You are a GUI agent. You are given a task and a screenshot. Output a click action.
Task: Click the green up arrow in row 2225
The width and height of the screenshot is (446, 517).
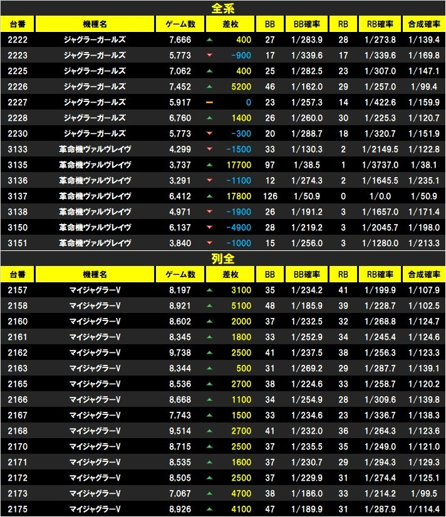(x=209, y=71)
